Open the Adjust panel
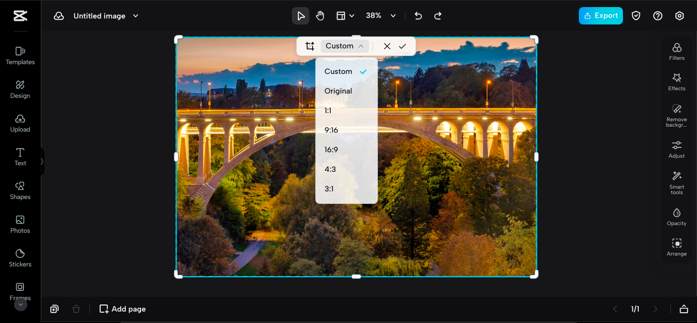Image resolution: width=697 pixels, height=323 pixels. click(x=677, y=150)
